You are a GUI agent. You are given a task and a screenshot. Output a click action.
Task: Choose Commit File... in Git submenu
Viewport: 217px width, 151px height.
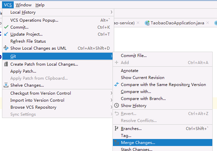163,56
